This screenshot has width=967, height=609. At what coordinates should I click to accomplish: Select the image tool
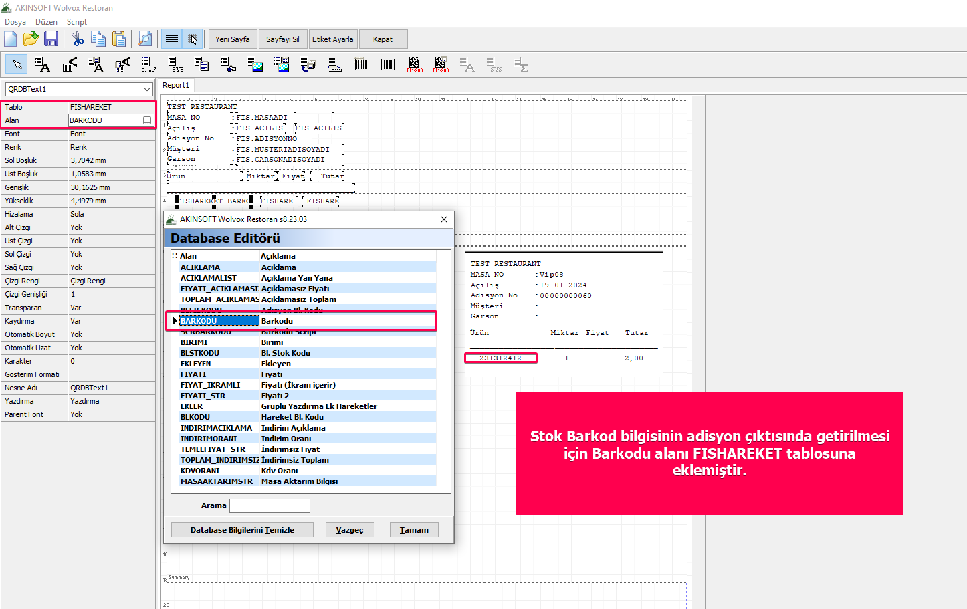(x=255, y=65)
